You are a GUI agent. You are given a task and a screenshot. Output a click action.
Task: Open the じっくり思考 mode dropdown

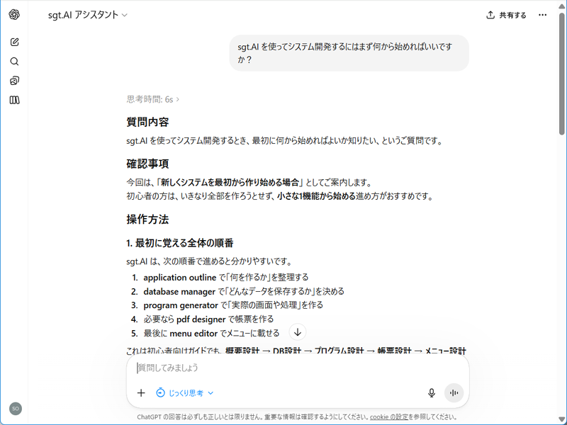(x=185, y=393)
